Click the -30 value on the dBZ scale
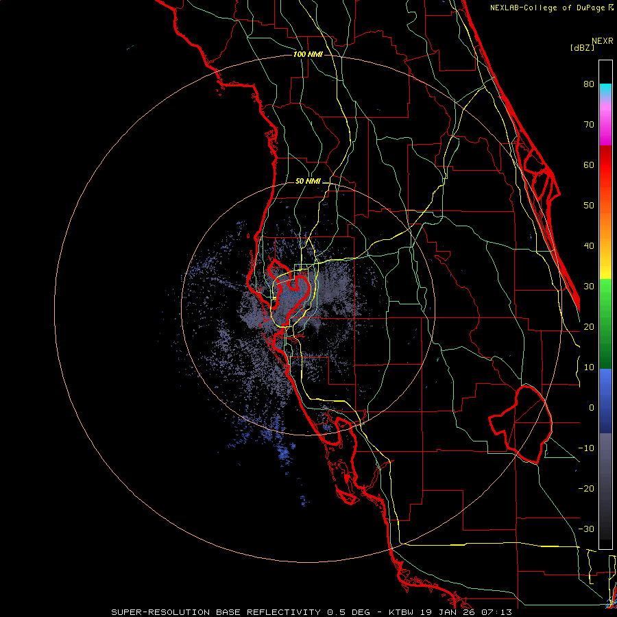This screenshot has height=617, width=617. coord(586,529)
